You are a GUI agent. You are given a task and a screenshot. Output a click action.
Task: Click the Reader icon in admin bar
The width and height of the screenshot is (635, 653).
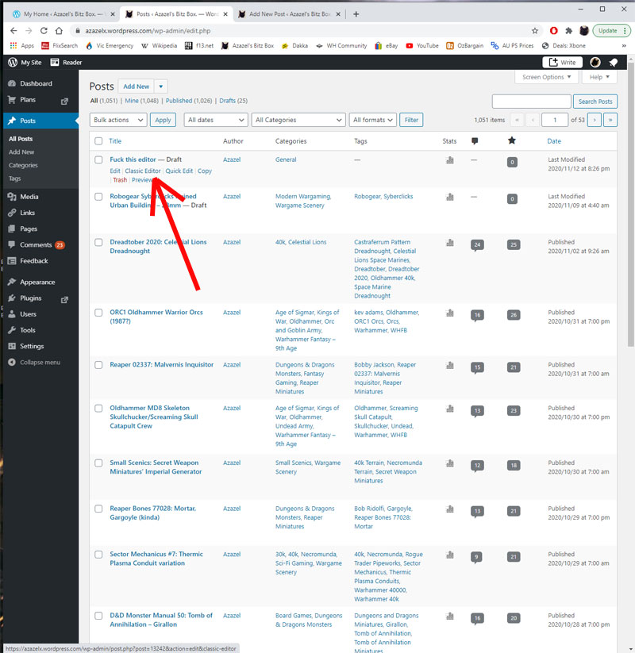pyautogui.click(x=66, y=63)
